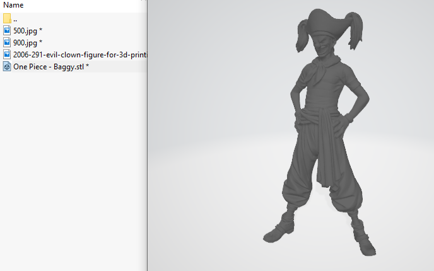This screenshot has height=271, width=434.
Task: Select the 2006-291-evil-clown-figure file
Action: pyautogui.click(x=80, y=55)
